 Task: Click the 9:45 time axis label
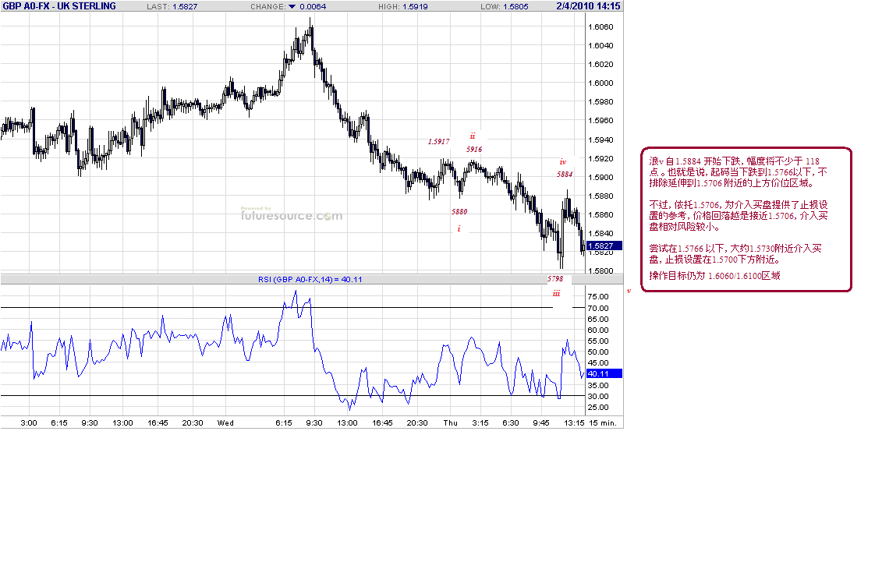point(540,422)
